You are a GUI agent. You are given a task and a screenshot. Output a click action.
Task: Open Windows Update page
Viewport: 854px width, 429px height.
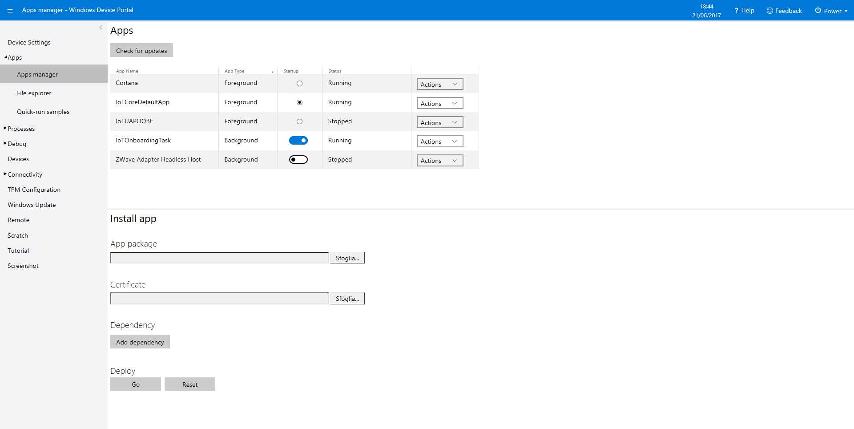point(32,205)
